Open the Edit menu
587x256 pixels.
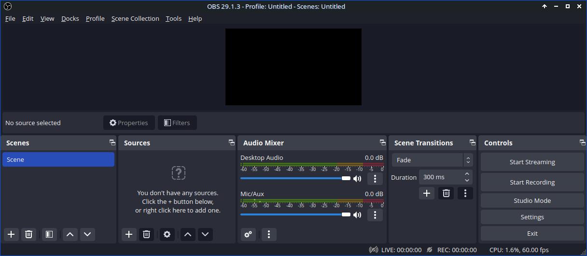pyautogui.click(x=28, y=18)
